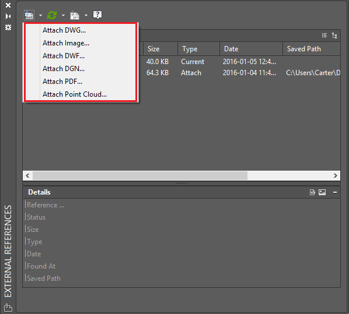The height and width of the screenshot is (314, 349).
Task: Sort by the Type column header
Action: click(199, 49)
